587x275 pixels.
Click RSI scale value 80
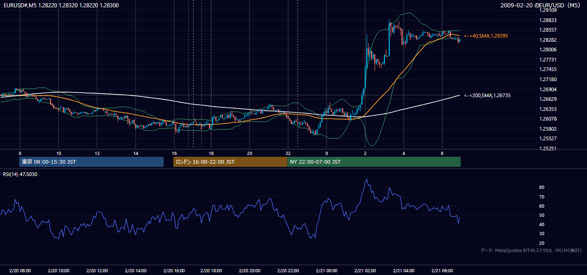click(542, 187)
